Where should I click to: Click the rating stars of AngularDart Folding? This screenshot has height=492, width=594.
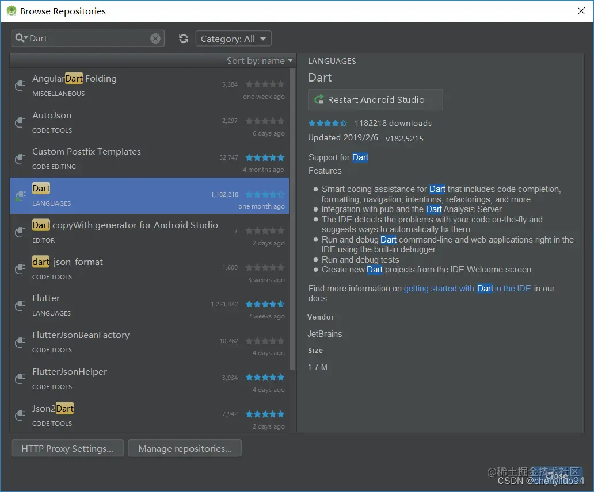[265, 84]
